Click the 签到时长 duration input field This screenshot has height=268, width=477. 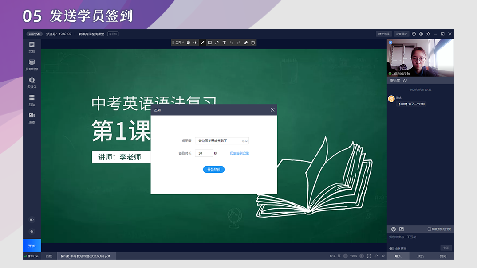point(204,153)
